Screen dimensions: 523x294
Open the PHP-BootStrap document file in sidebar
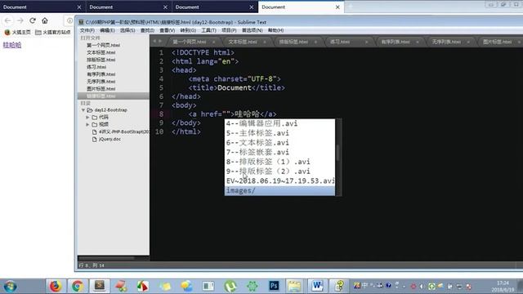pos(120,131)
